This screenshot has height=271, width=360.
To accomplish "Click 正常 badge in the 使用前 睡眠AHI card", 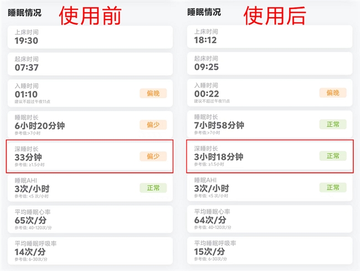I will click(153, 188).
